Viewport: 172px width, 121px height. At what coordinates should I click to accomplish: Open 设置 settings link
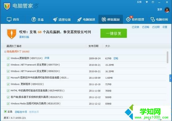tap(165, 27)
